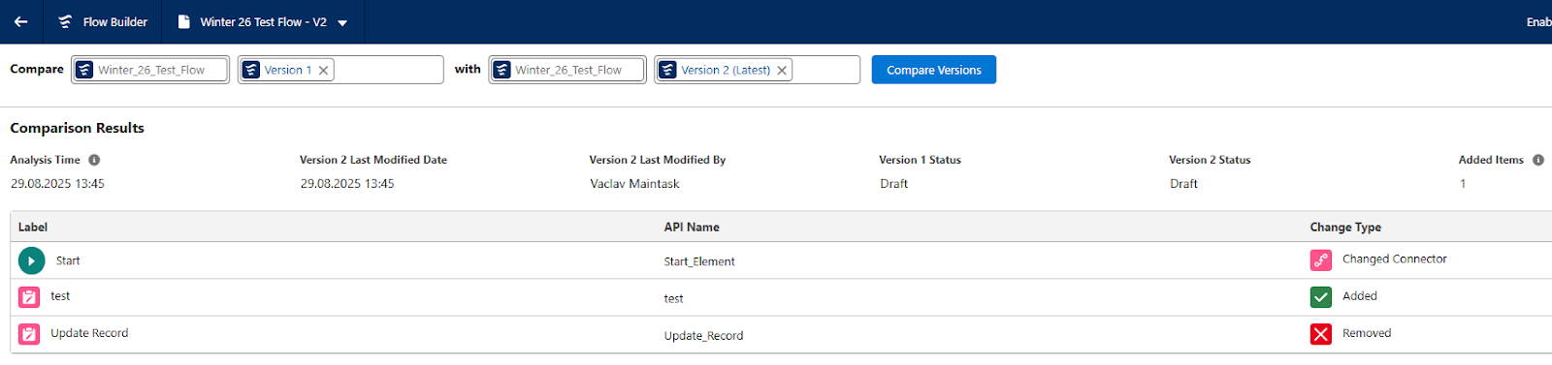The height and width of the screenshot is (365, 1552).
Task: Click the Compare Versions button
Action: pos(933,70)
